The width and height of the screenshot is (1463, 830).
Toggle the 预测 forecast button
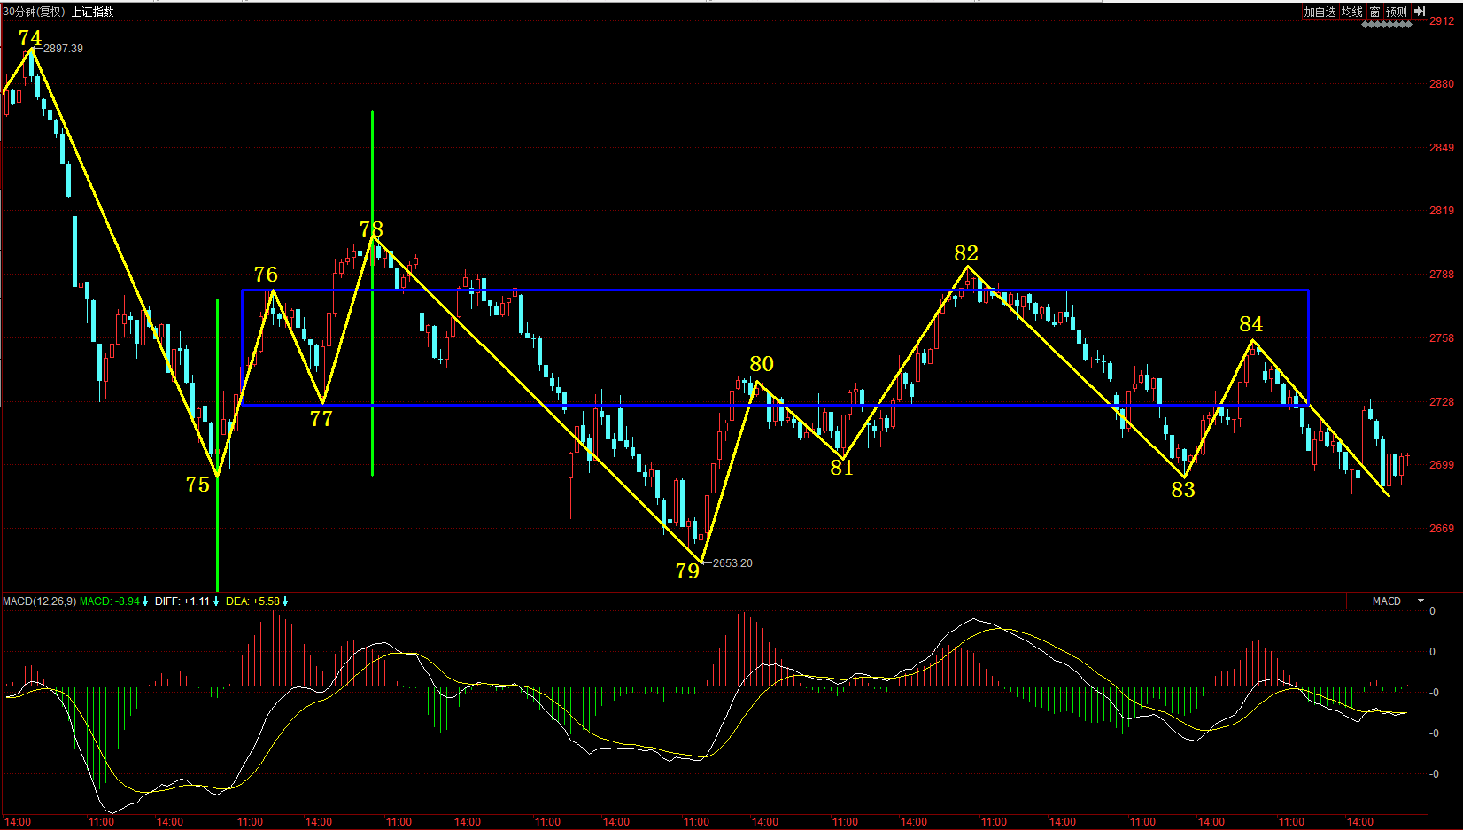(x=1397, y=12)
